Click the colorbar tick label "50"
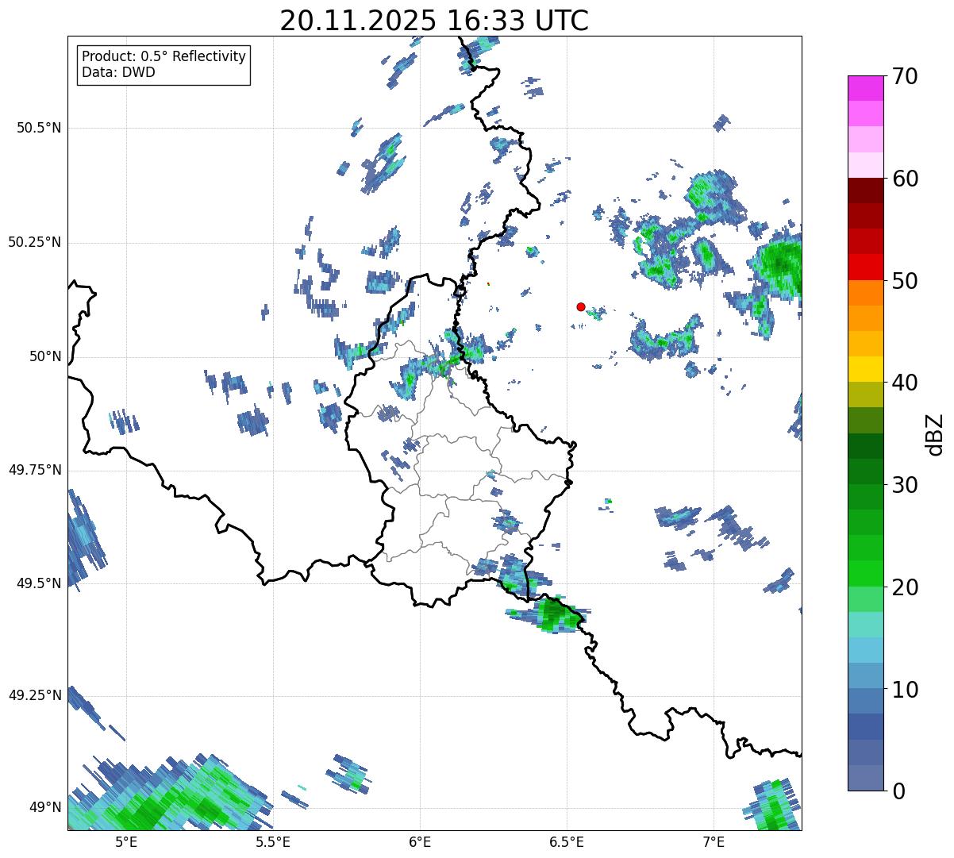954x858 pixels. (x=904, y=281)
